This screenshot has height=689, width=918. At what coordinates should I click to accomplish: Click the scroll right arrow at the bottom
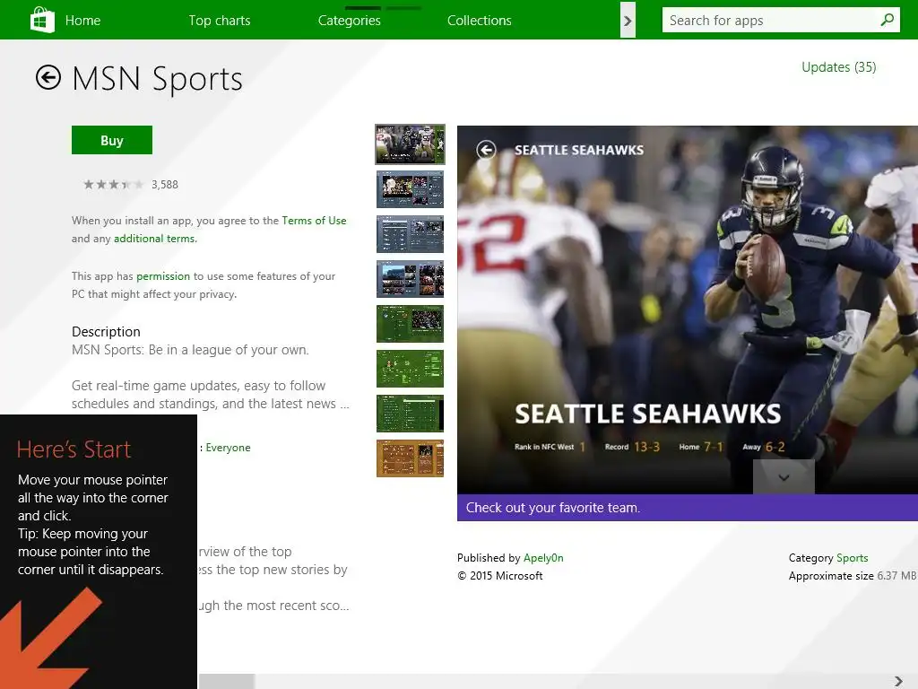tap(898, 681)
